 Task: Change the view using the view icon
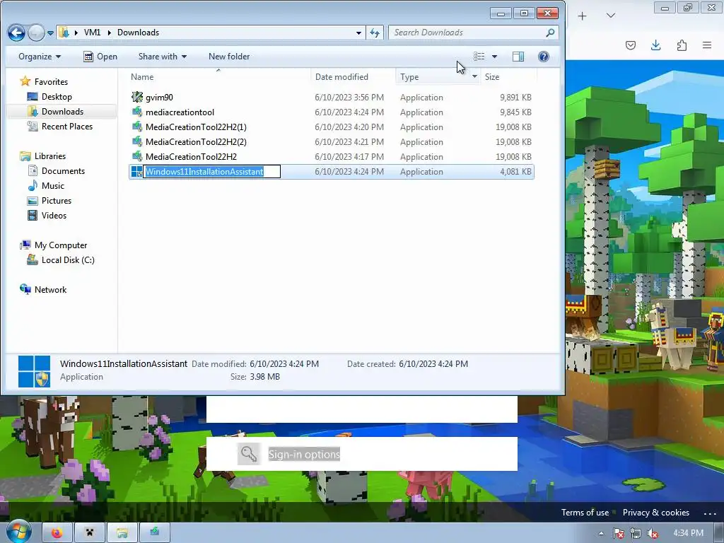point(479,57)
